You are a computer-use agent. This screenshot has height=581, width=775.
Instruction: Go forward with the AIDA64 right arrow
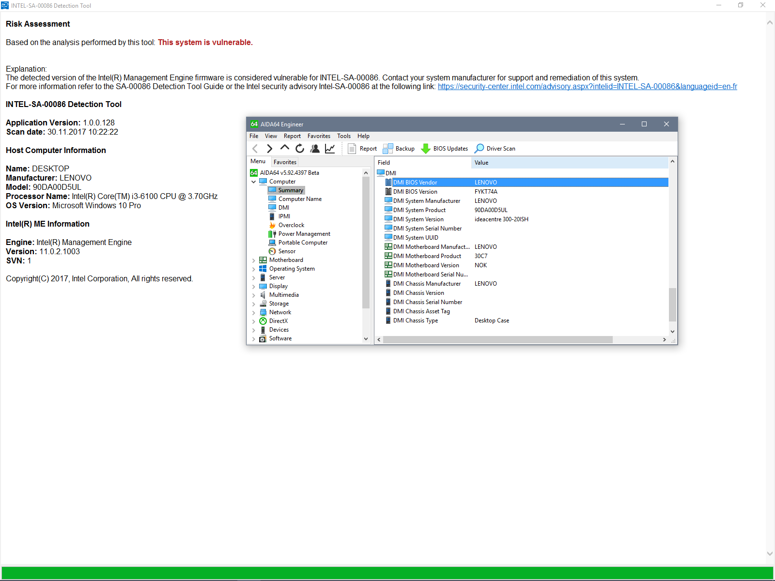tap(270, 149)
